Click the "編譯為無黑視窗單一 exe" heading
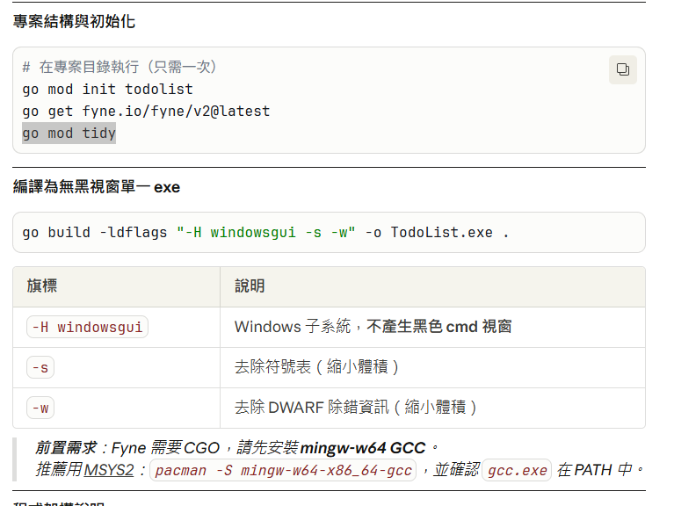The height and width of the screenshot is (506, 674). 97,187
